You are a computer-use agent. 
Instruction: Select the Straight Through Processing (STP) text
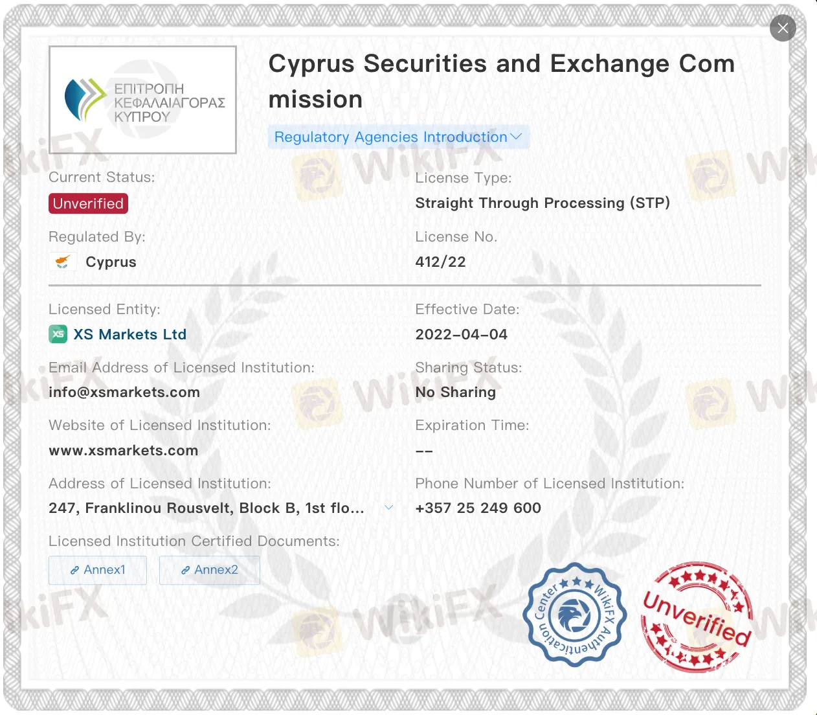coord(543,203)
